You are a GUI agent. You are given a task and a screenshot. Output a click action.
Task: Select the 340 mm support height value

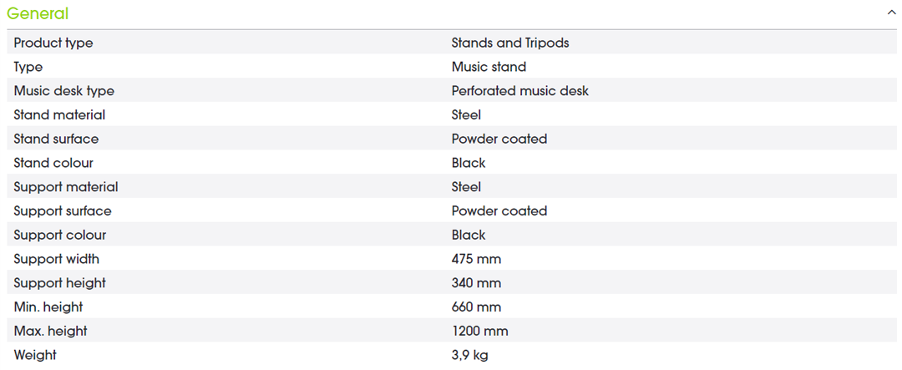point(476,283)
